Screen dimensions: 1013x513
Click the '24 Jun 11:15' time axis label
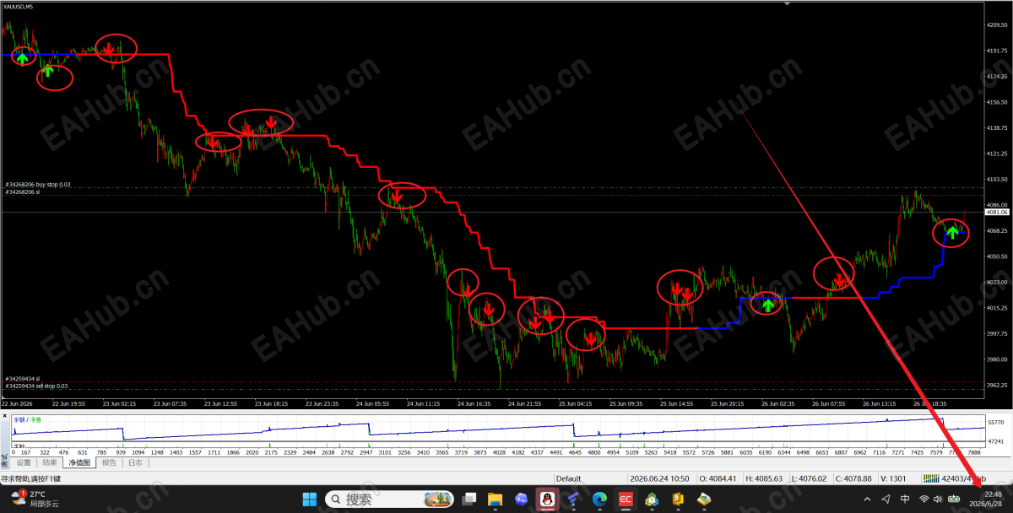point(424,404)
